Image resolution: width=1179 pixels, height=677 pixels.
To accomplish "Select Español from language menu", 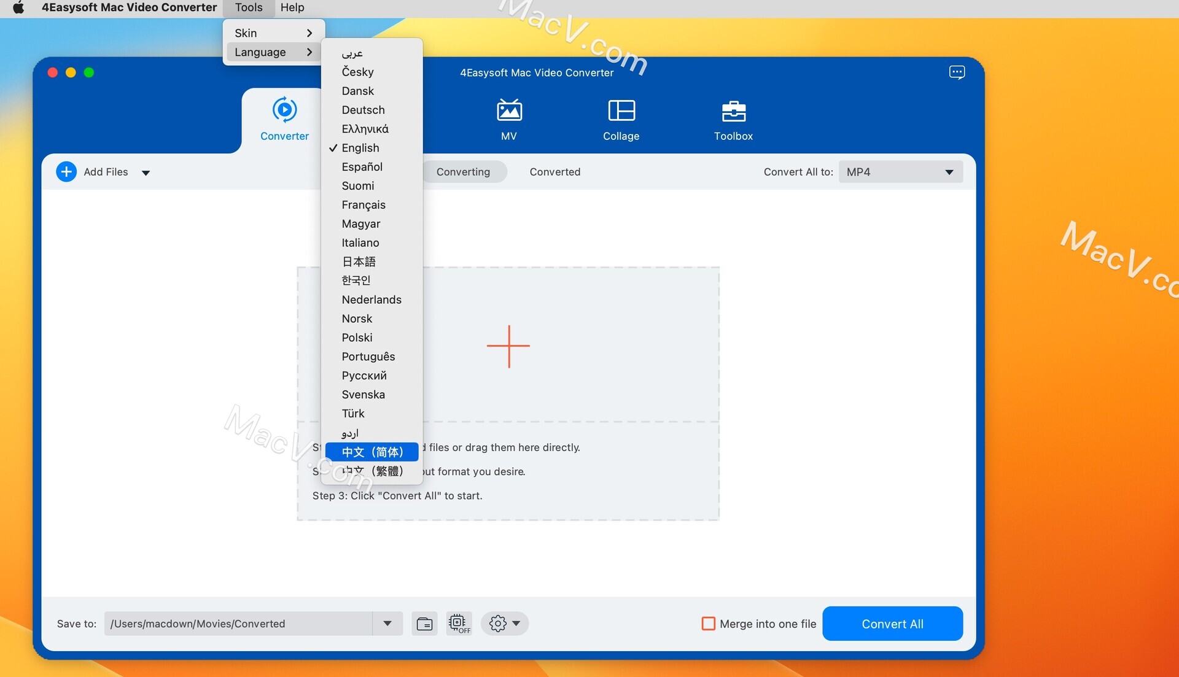I will point(362,166).
